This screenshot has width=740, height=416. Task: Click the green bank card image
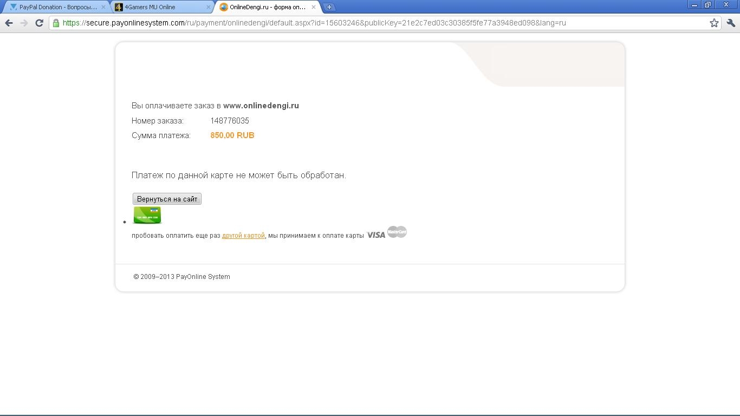[x=147, y=215]
